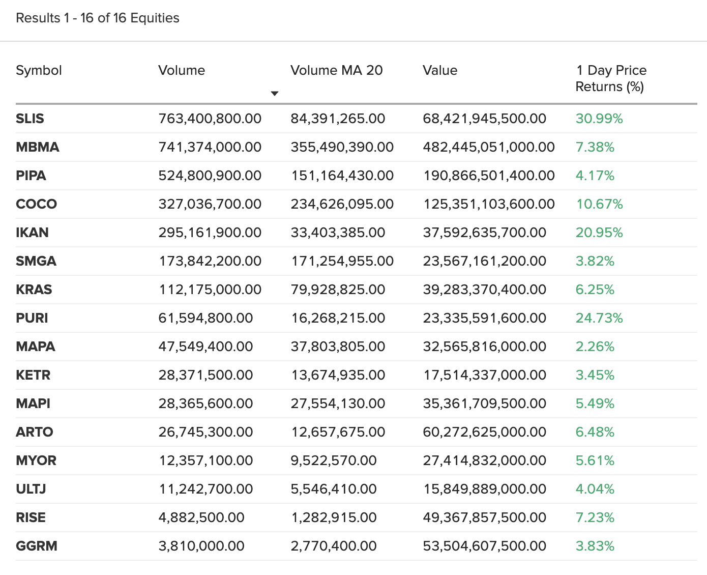
Task: Open the KRAS equity symbol
Action: [34, 290]
